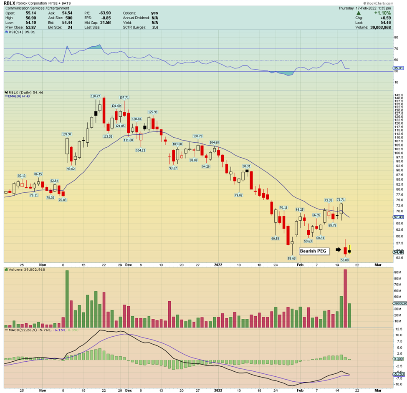
Task: Click the 104.21 low price label
Action: [x=140, y=150]
